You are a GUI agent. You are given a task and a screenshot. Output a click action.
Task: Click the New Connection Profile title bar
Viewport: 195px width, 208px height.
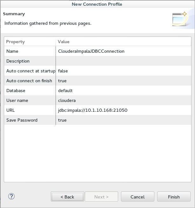pyautogui.click(x=97, y=4)
